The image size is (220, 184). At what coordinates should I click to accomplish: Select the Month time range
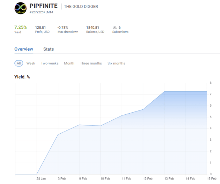tap(69, 63)
